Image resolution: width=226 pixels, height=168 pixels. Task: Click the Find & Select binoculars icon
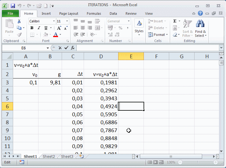pyautogui.click(x=200, y=24)
